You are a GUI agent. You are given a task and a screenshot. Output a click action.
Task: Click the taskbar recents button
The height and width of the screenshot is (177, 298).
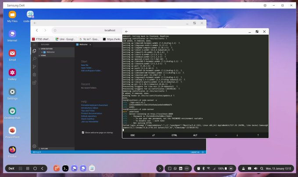click(28, 169)
